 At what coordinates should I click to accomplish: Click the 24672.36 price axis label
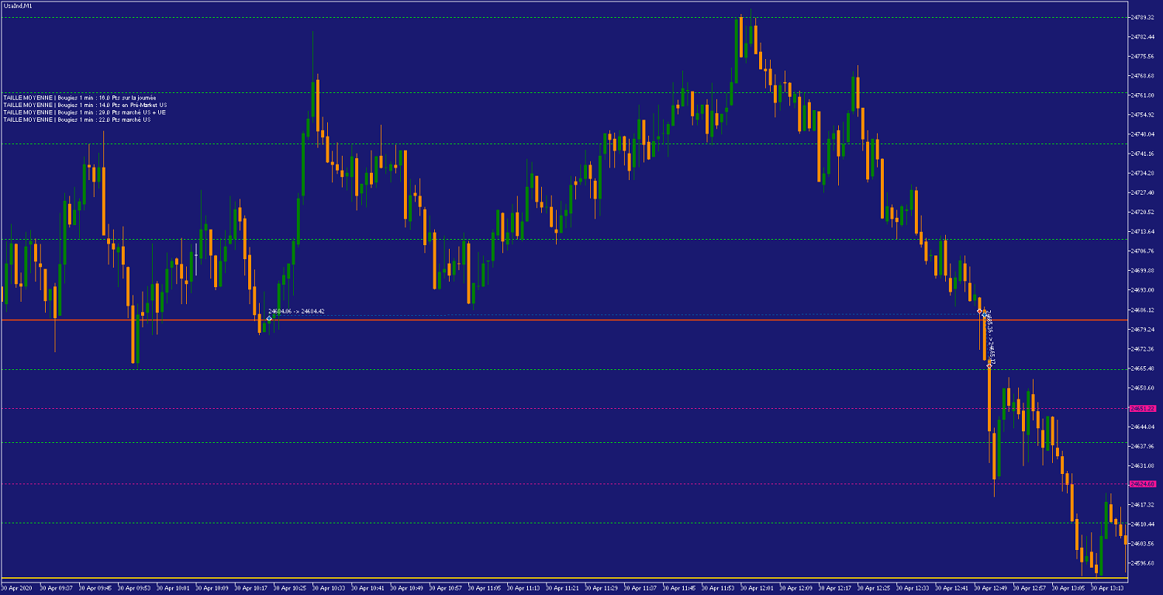coord(1144,348)
